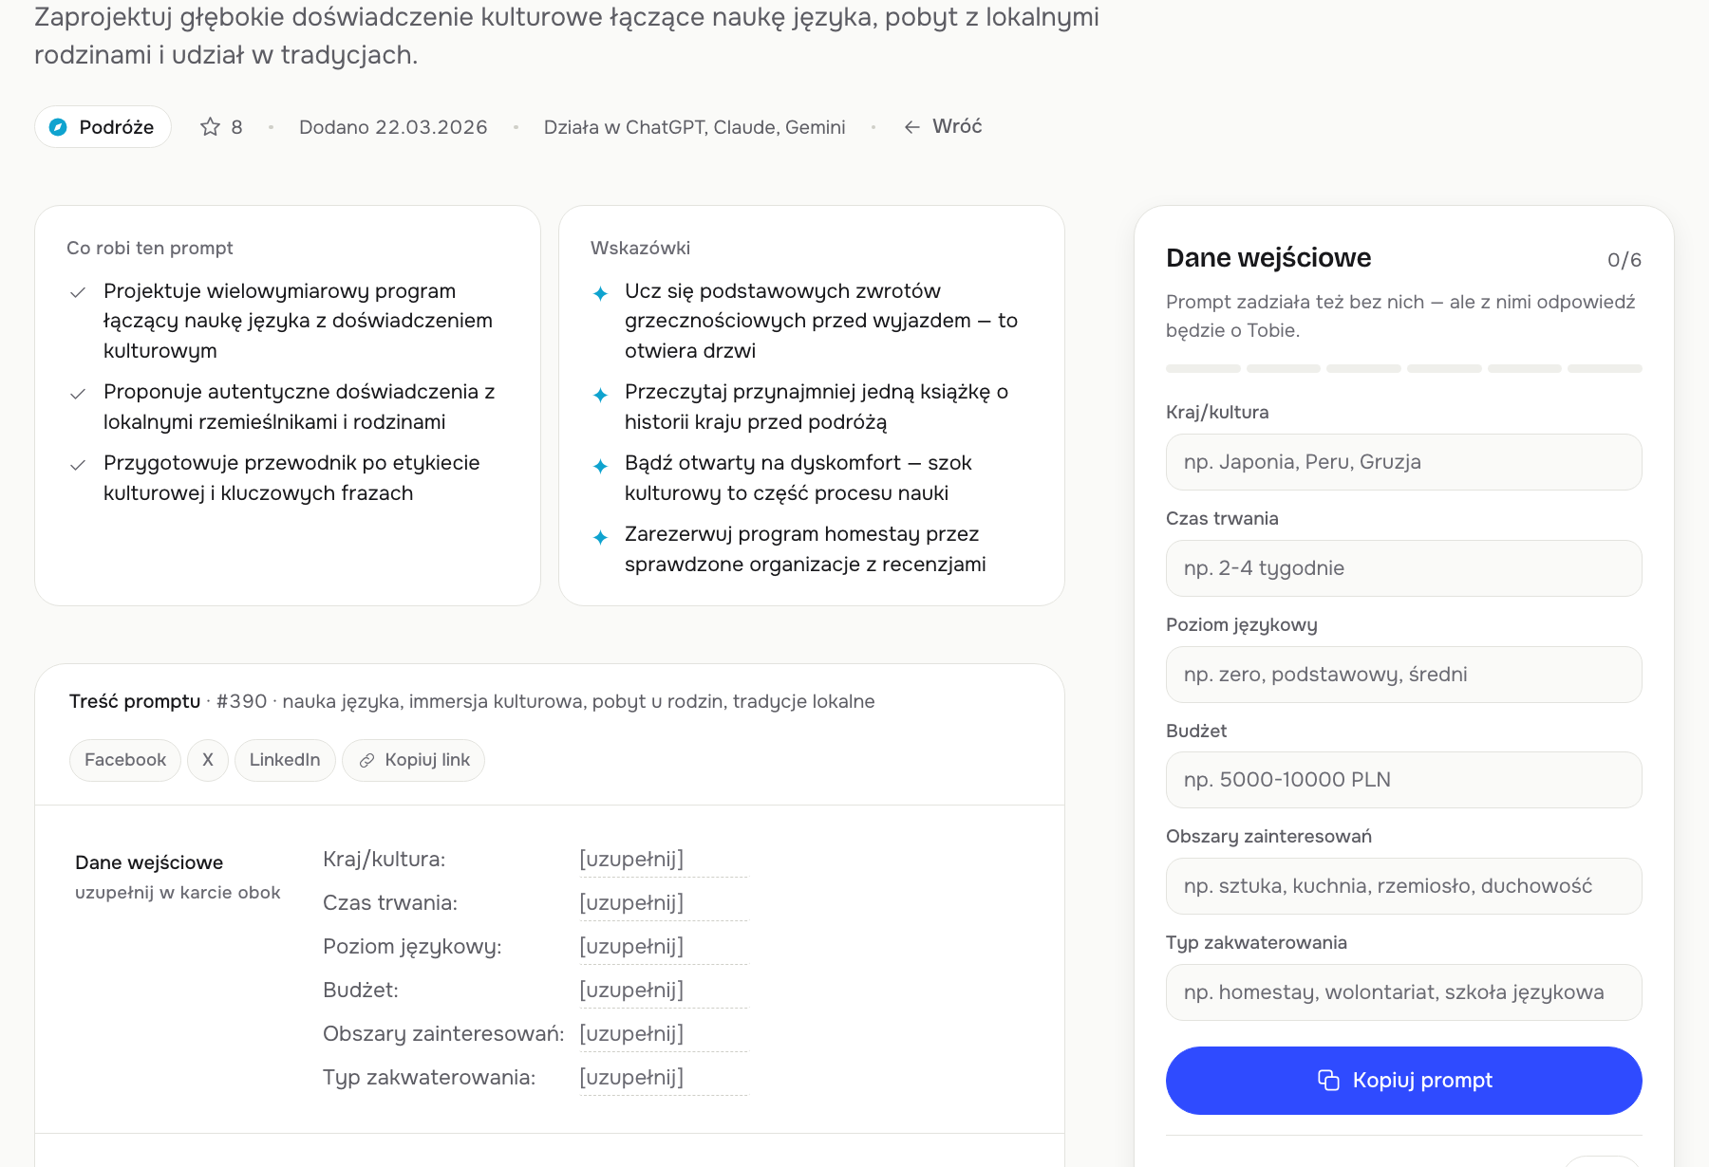The height and width of the screenshot is (1167, 1709).
Task: Focus the Obszary zainteresowań input field
Action: (x=1403, y=886)
